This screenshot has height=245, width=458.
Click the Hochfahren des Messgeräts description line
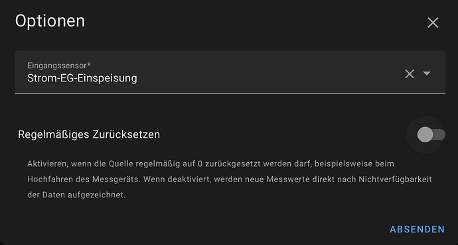coord(230,179)
